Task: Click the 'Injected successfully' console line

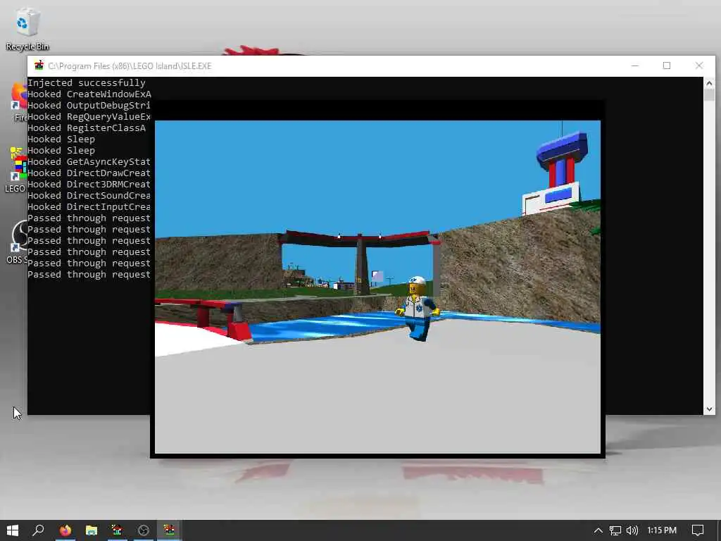Action: [87, 83]
